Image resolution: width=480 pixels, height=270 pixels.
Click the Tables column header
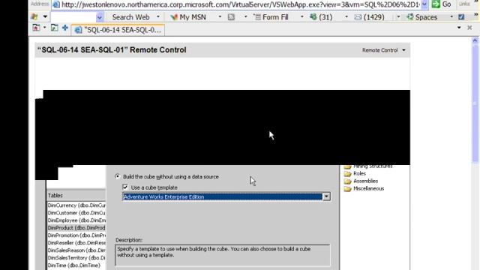pos(76,195)
